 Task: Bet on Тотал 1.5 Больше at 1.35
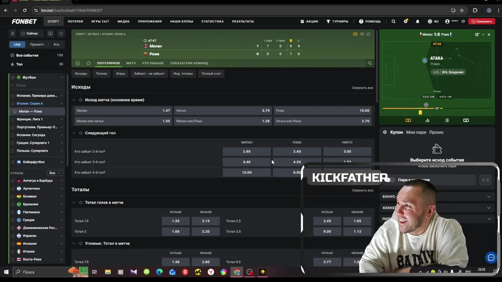[x=176, y=221]
